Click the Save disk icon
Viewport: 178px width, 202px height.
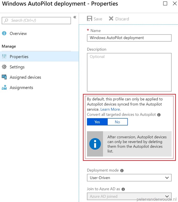pyautogui.click(x=89, y=19)
